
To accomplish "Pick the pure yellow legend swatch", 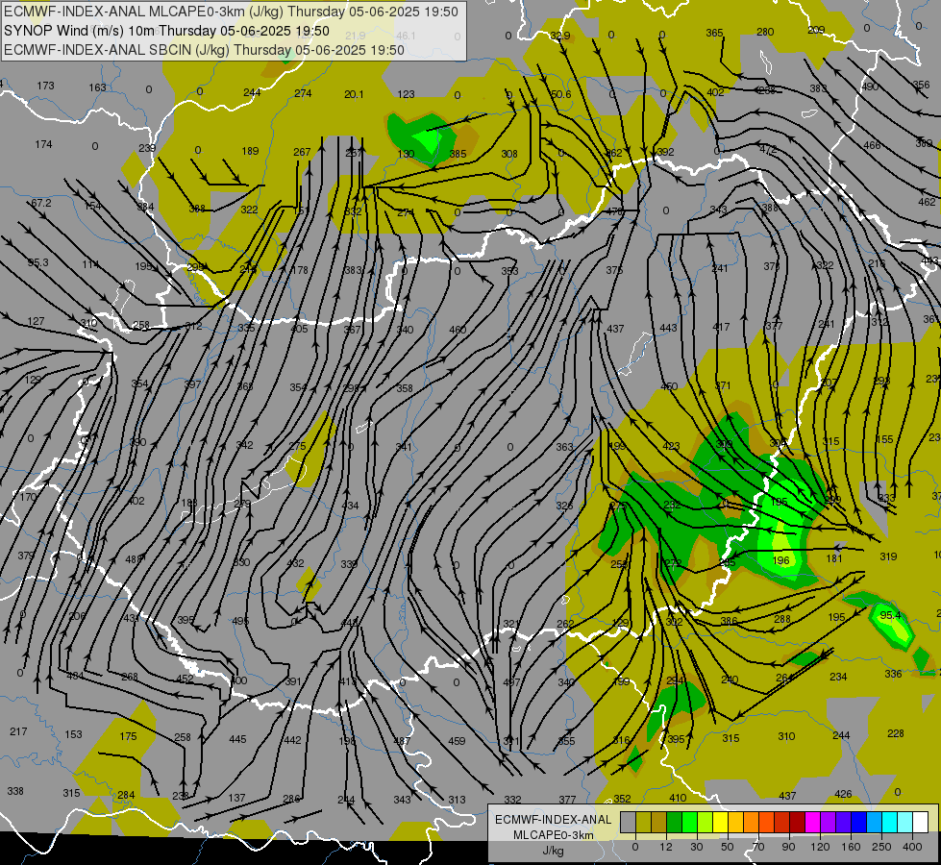I will (720, 823).
